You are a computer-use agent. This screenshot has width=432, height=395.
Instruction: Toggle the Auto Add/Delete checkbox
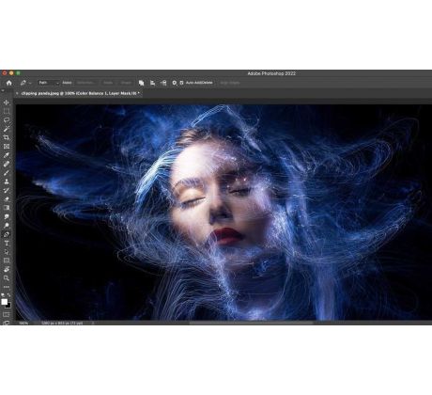[x=181, y=83]
